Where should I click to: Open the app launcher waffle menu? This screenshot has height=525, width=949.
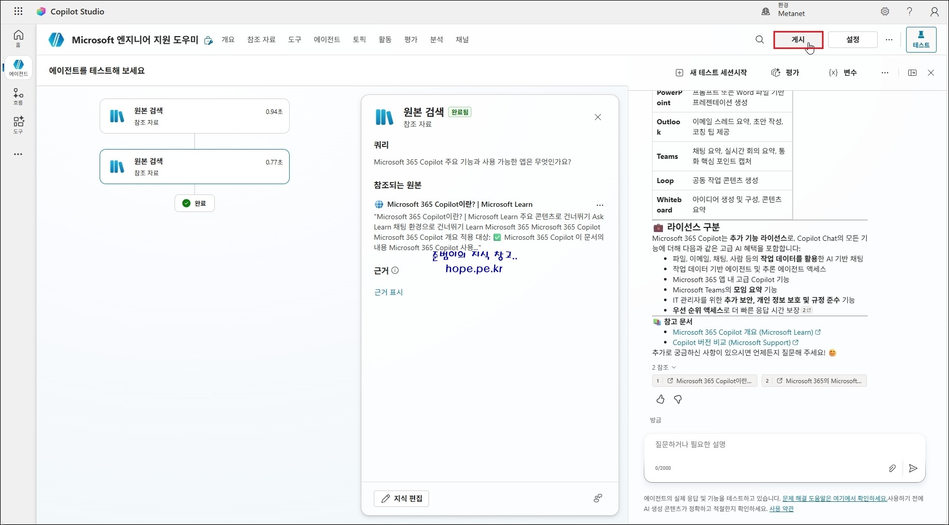18,11
